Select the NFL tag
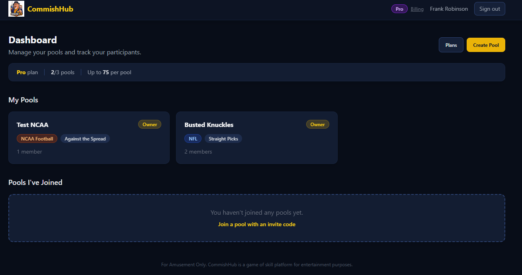This screenshot has height=275, width=522. pos(193,138)
